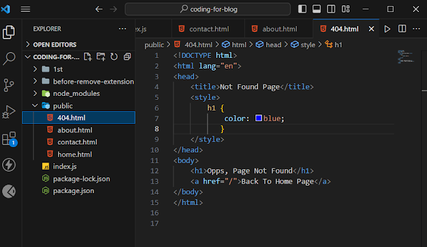Viewport: 427px width, 247px height.
Task: Place cursor on 'Not Found Page' title text
Action: (250, 87)
